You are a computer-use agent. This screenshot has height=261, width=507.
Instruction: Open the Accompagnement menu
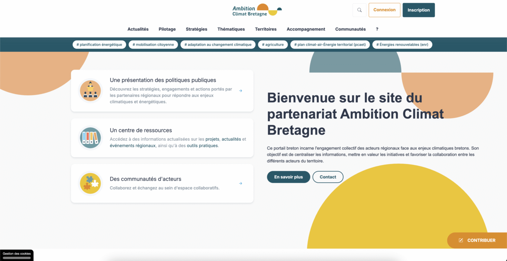coord(306,29)
